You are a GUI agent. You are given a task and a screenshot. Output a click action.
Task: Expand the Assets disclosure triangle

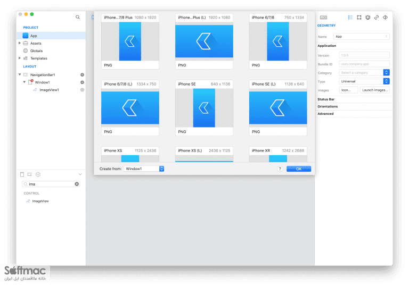click(x=20, y=43)
